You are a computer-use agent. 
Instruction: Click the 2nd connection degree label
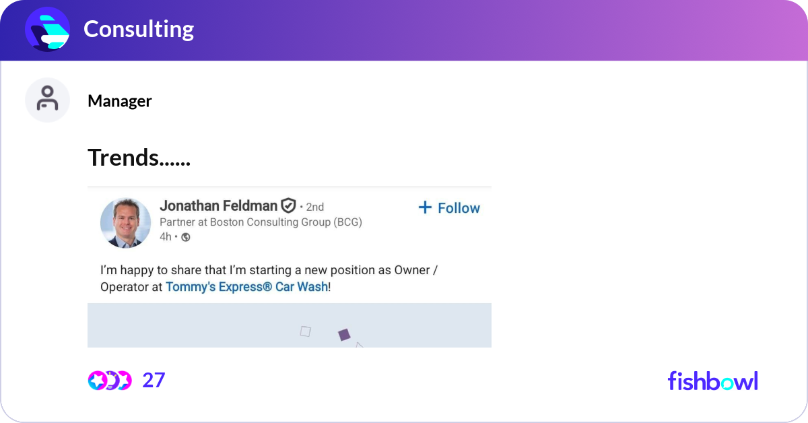314,207
